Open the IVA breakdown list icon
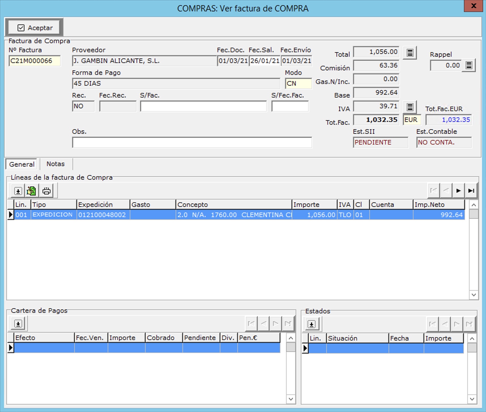Image resolution: width=486 pixels, height=412 pixels. click(x=410, y=107)
